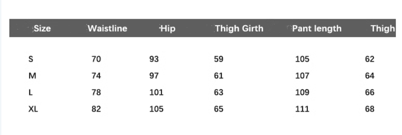Click the Size column header
The height and width of the screenshot is (135, 402).
click(x=42, y=28)
